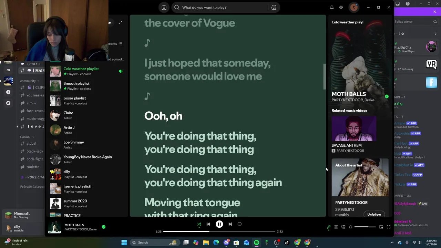Open File Explorer from the taskbar
The height and width of the screenshot is (248, 441).
pos(206,242)
